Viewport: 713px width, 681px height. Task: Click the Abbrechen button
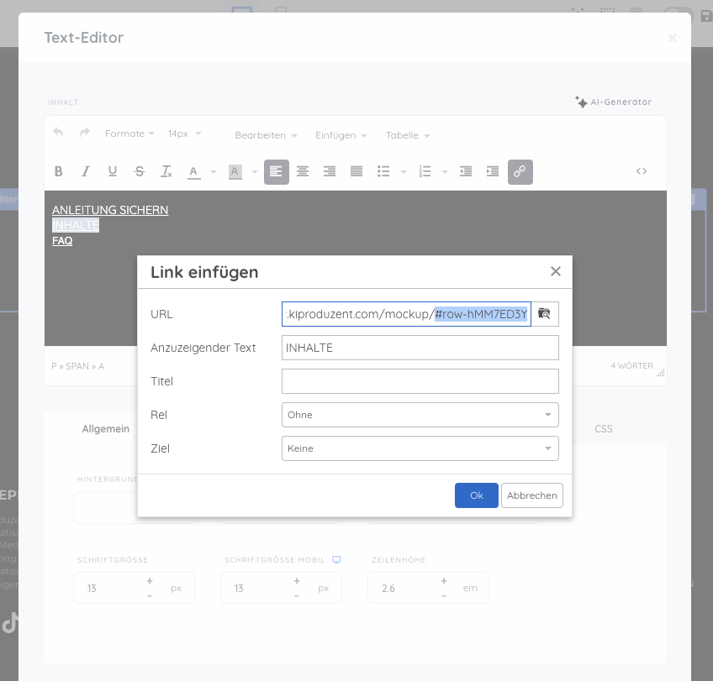coord(531,495)
